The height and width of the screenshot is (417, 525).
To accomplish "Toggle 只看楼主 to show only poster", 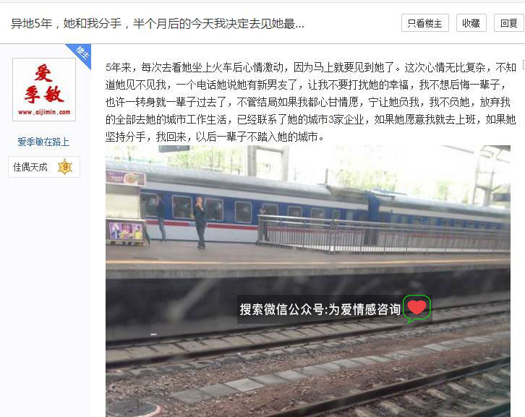I will (425, 23).
